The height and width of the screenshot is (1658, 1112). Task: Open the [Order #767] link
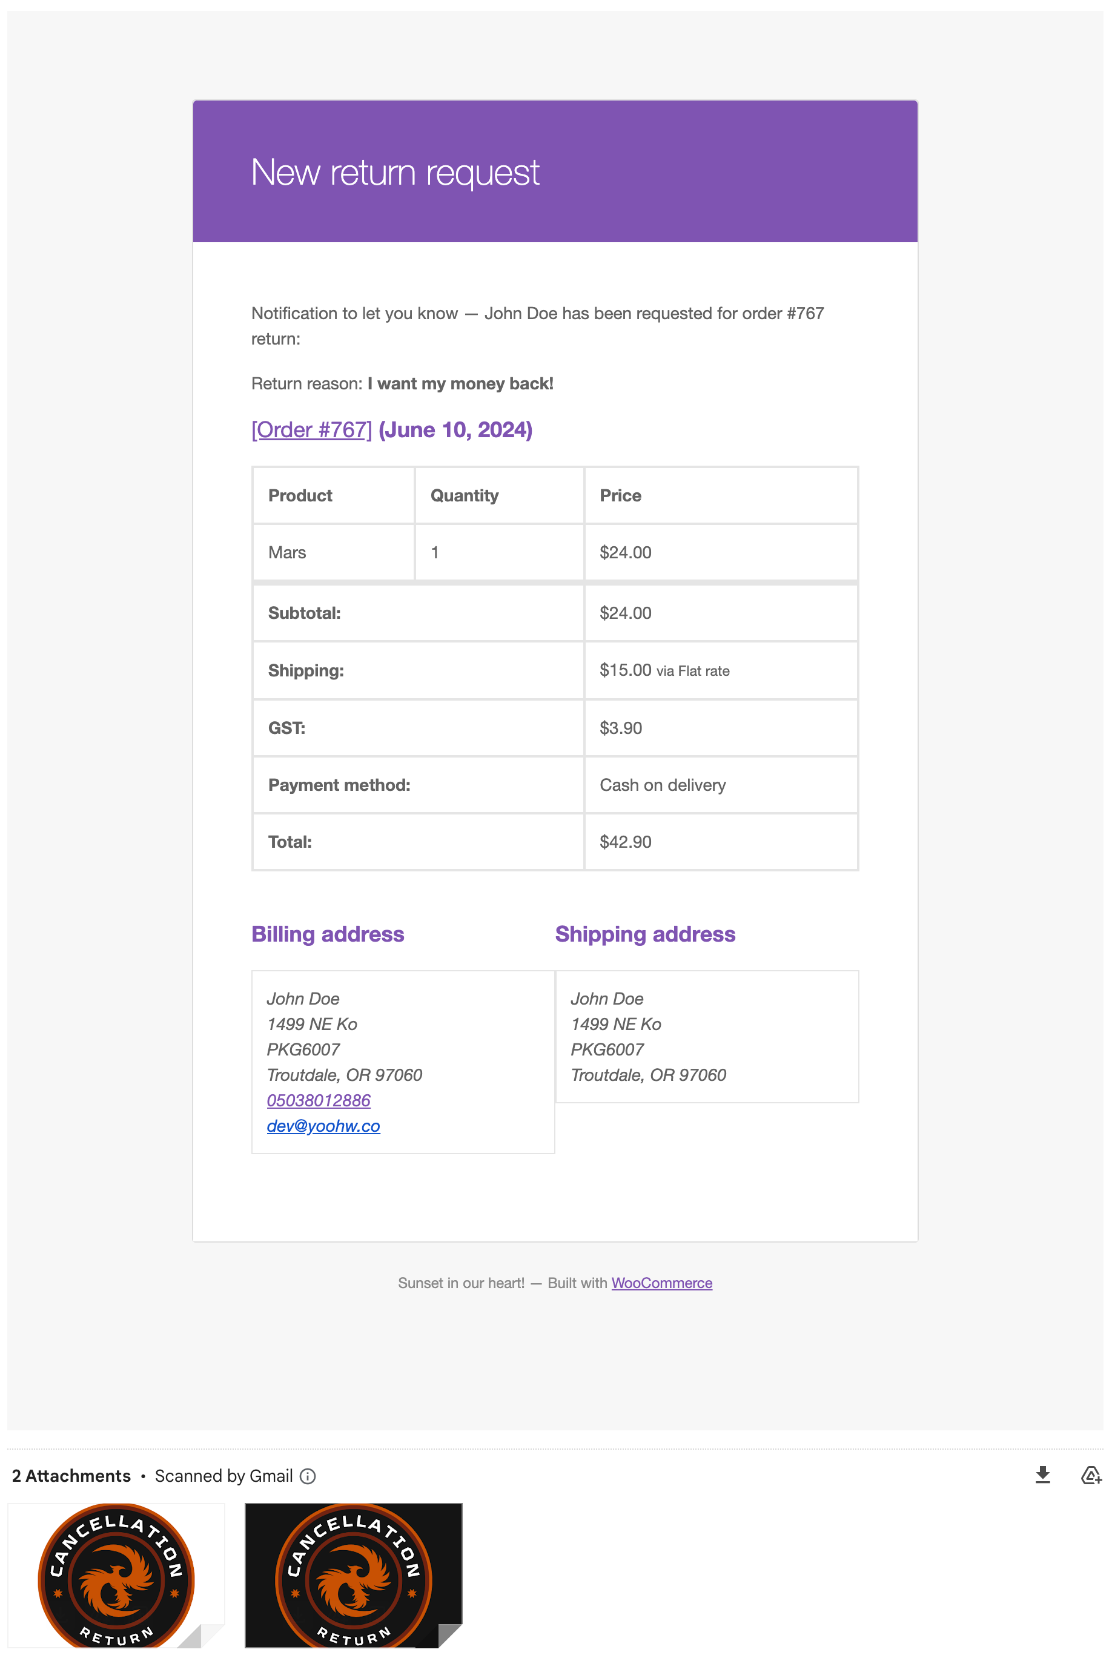click(x=311, y=429)
